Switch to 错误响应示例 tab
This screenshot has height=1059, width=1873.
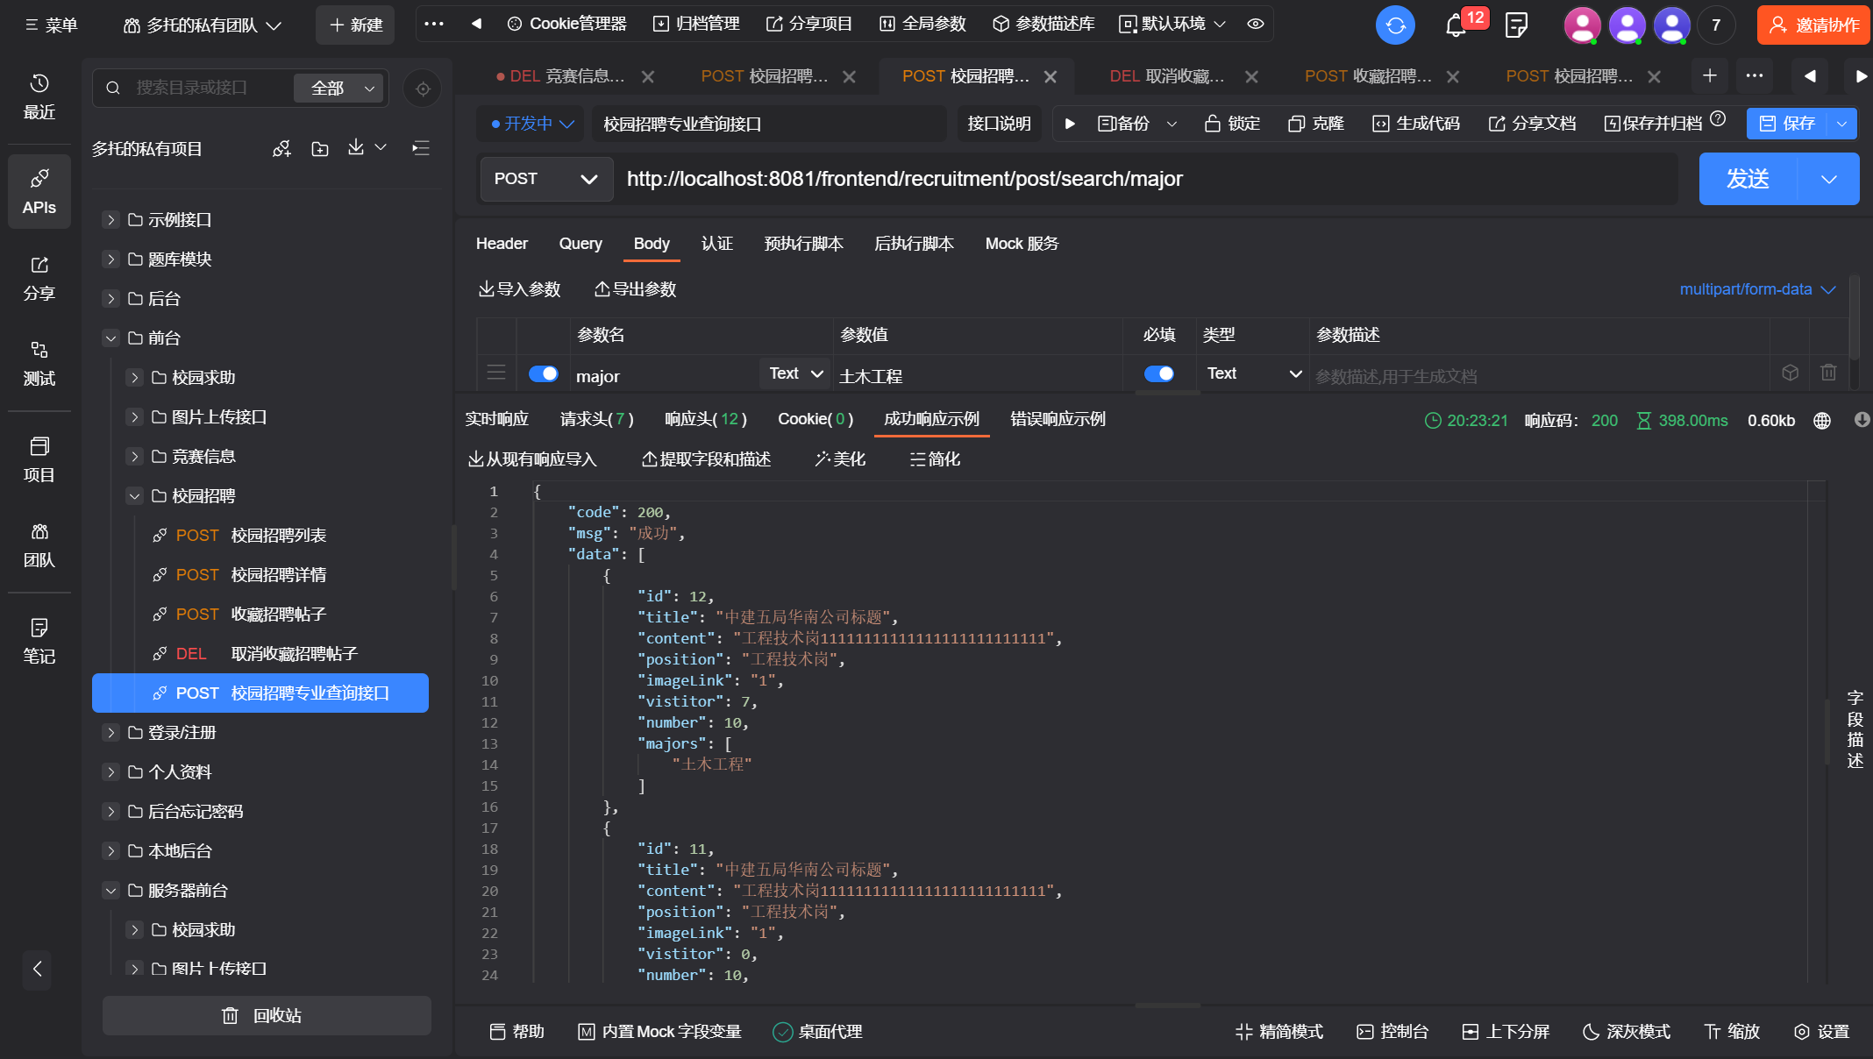(1058, 419)
